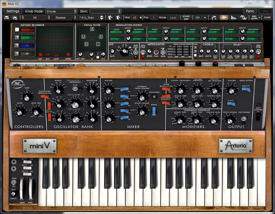Click the Panic button

250,11
